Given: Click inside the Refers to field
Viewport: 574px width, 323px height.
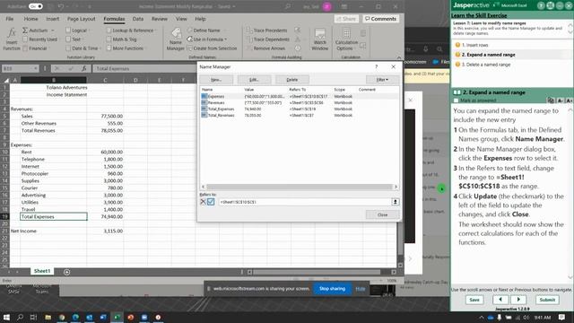Looking at the screenshot, I should point(305,202).
